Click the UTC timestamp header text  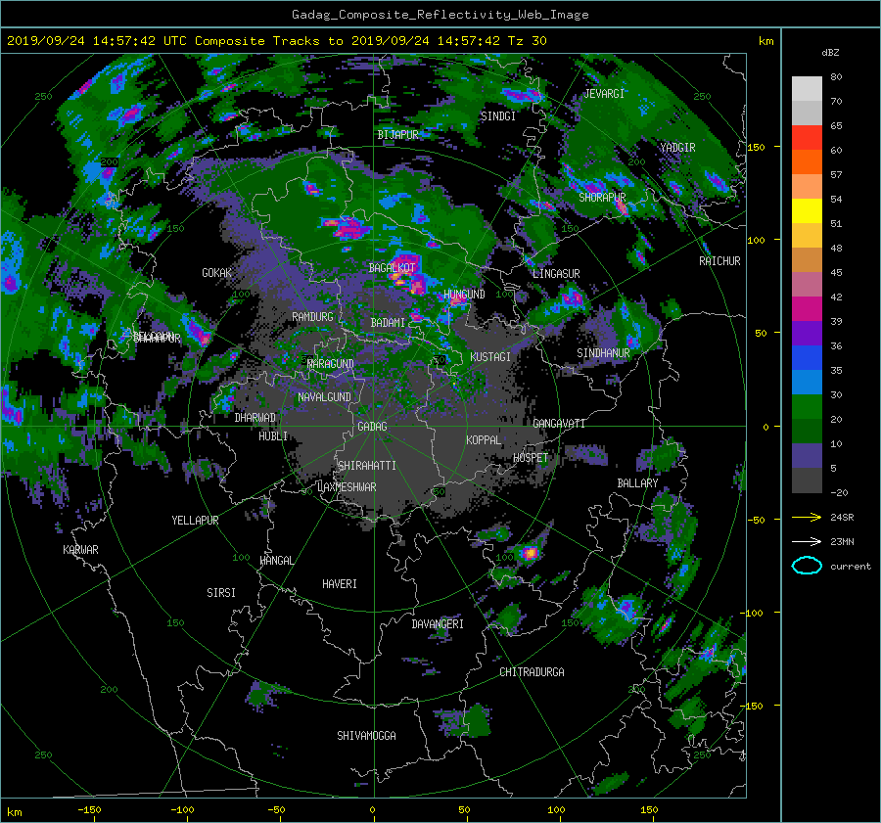point(276,41)
